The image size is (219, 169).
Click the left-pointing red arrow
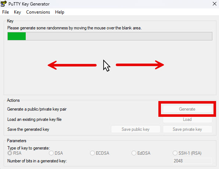[x=72, y=65]
